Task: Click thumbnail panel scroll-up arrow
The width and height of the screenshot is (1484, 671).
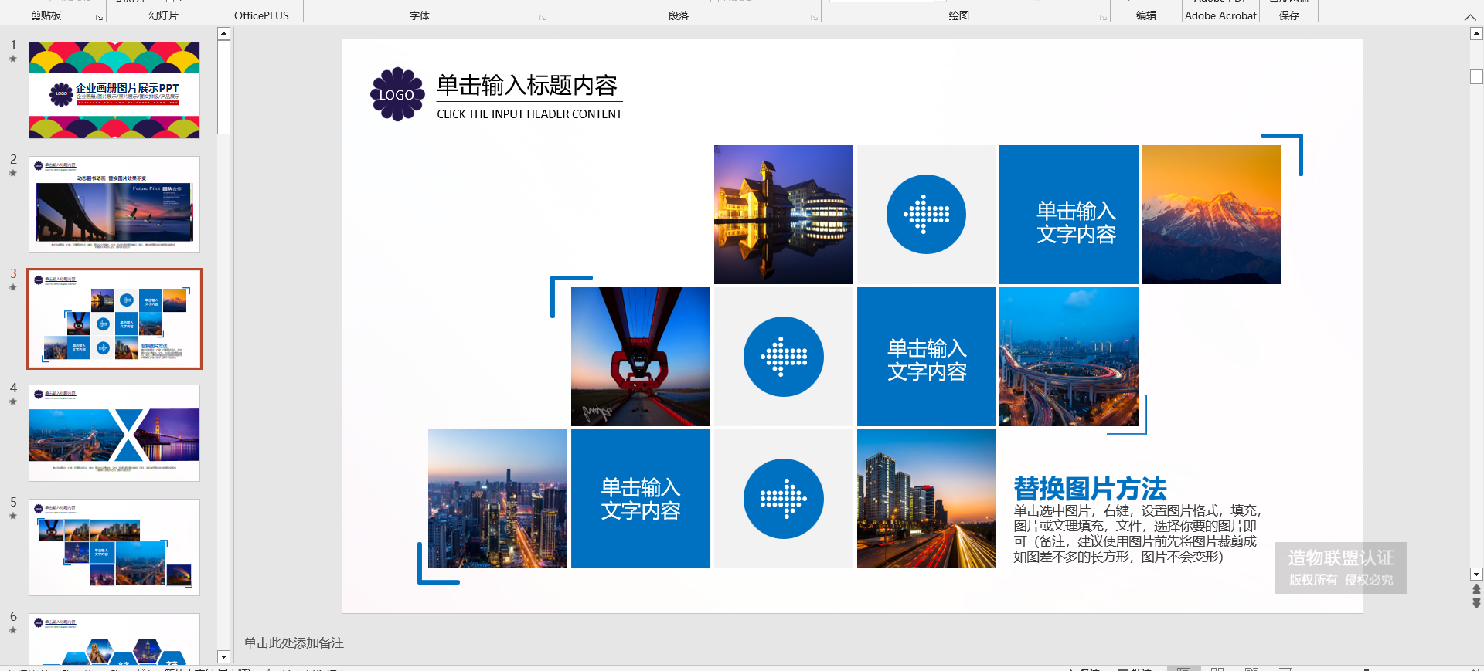Action: (x=224, y=33)
